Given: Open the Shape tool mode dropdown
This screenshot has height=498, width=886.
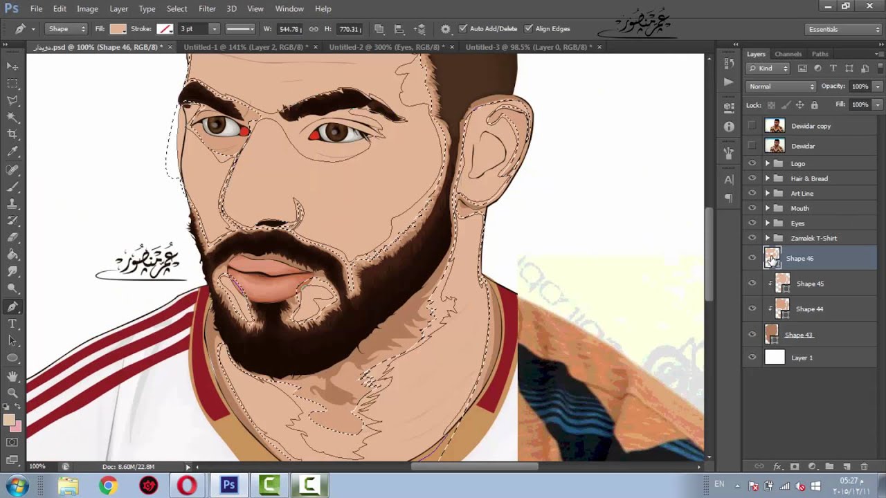Looking at the screenshot, I should [66, 29].
